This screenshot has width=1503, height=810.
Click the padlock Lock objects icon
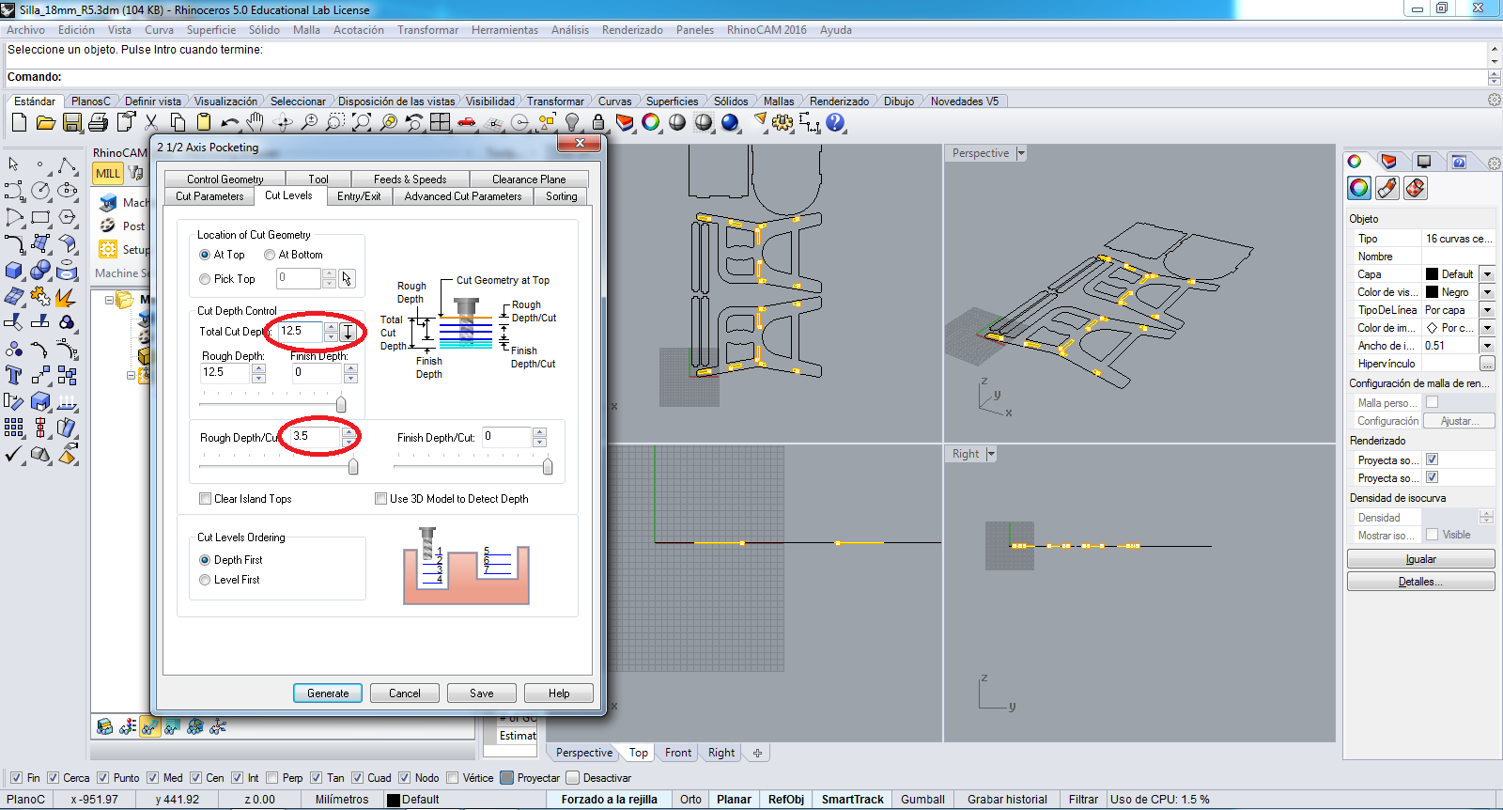598,122
